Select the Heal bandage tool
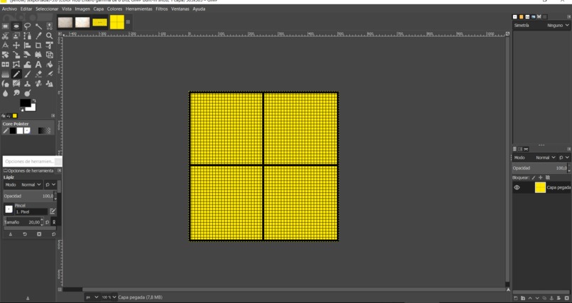The height and width of the screenshot is (303, 572). click(38, 84)
